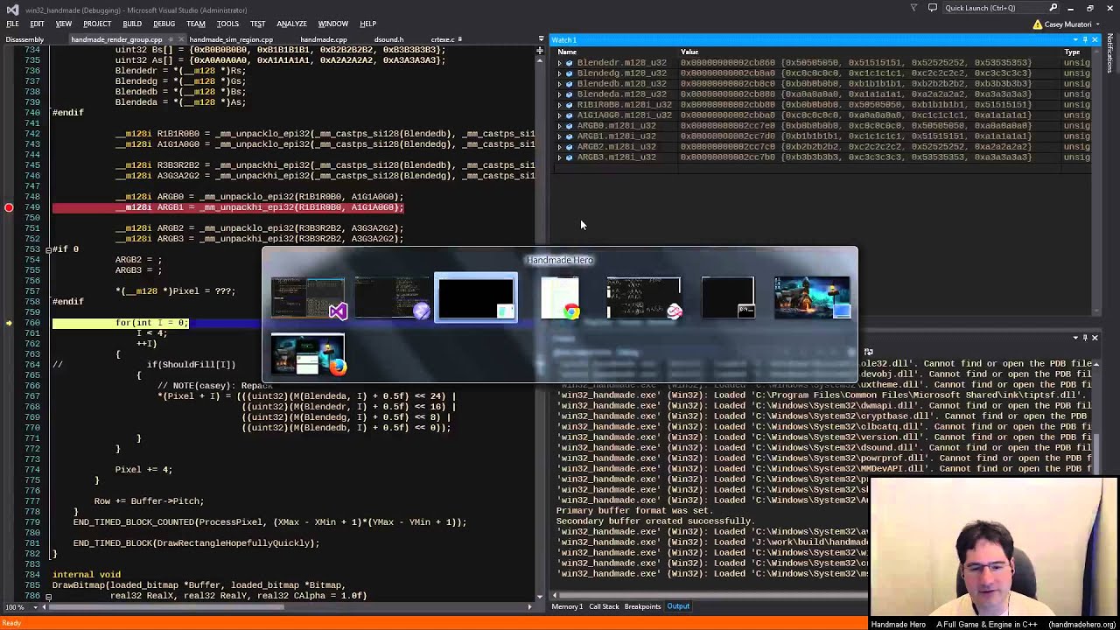Viewport: 1120px width, 630px height.
Task: Expand the Blendedr.m128_u32 watch entry
Action: tap(560, 63)
